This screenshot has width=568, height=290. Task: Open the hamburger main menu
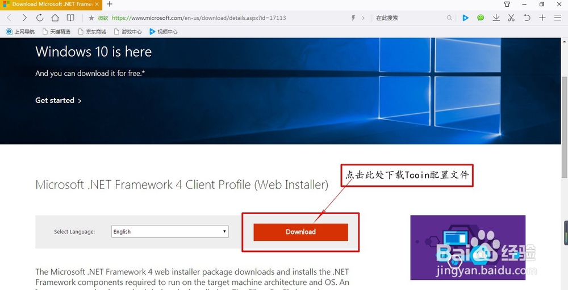tap(558, 18)
